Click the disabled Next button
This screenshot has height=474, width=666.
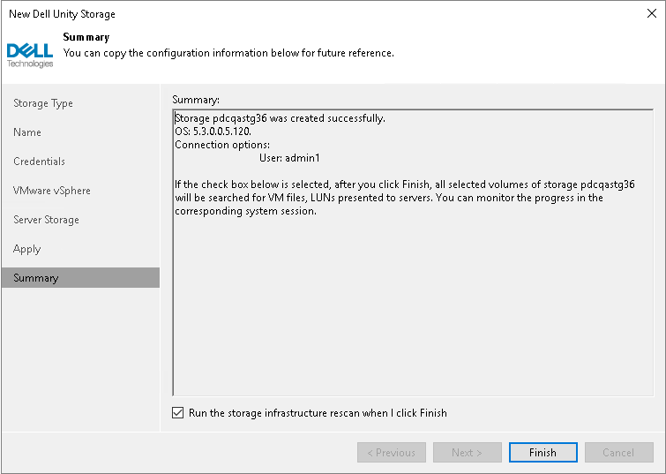click(468, 452)
